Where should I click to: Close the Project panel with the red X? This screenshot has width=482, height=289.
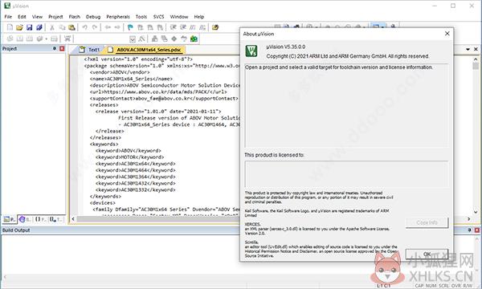click(x=62, y=48)
